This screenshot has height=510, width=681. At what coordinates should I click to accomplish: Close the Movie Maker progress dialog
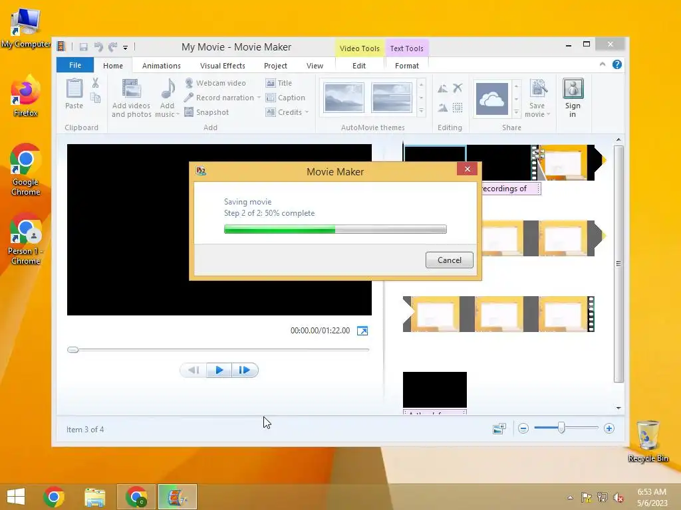pyautogui.click(x=468, y=169)
